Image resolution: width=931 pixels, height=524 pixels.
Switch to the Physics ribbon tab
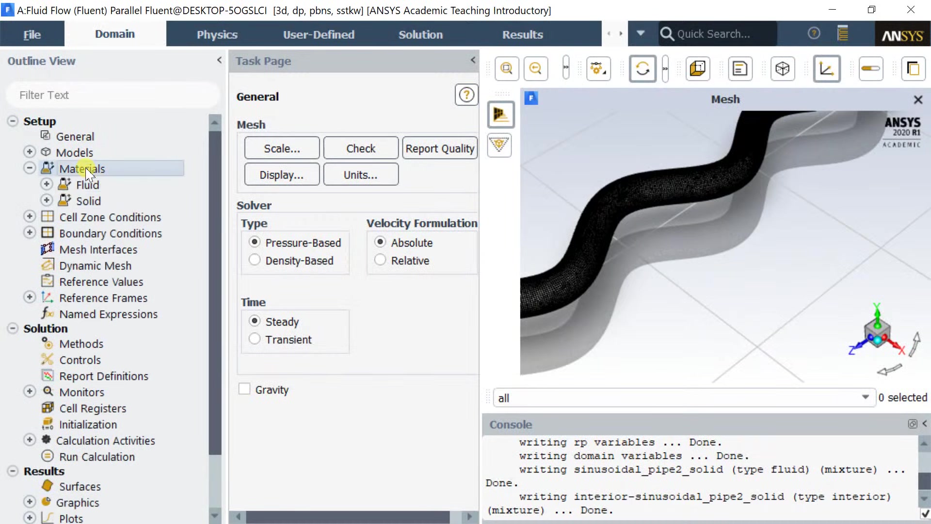[x=217, y=34]
